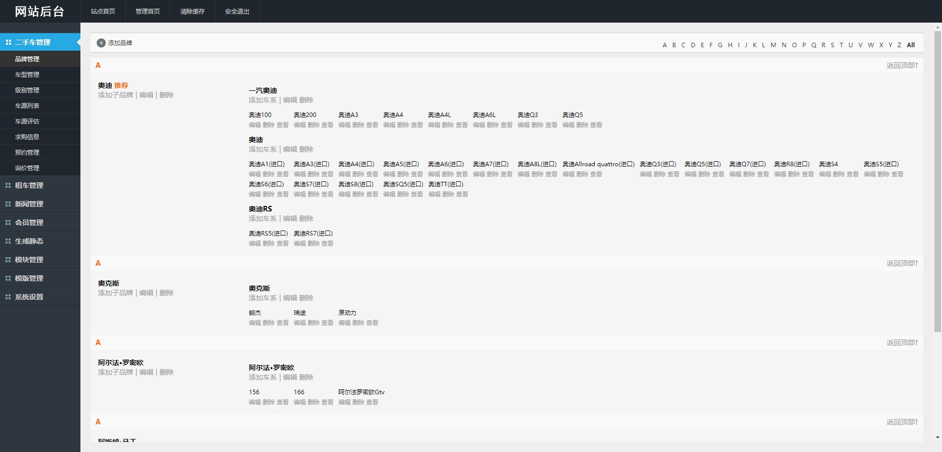Click the grid icon beside 模块管理
942x452 pixels.
coord(8,260)
